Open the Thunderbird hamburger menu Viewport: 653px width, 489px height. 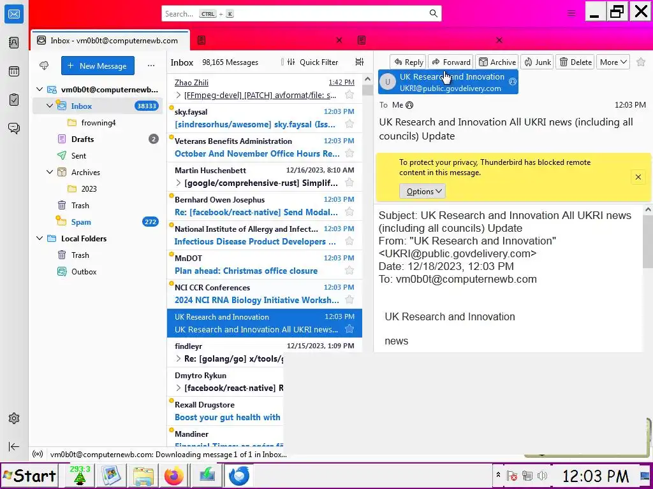(x=571, y=13)
